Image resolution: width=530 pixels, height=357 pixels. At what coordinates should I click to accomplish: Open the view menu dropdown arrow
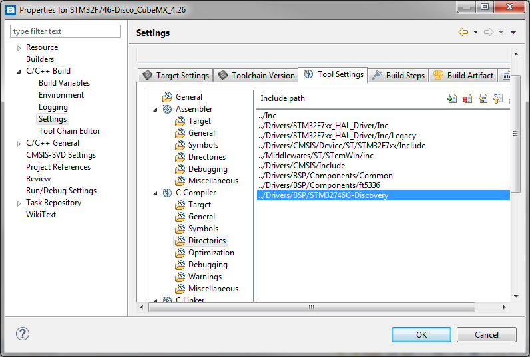tap(513, 33)
